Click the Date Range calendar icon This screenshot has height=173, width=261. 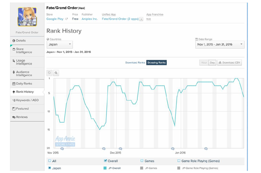[x=197, y=39]
